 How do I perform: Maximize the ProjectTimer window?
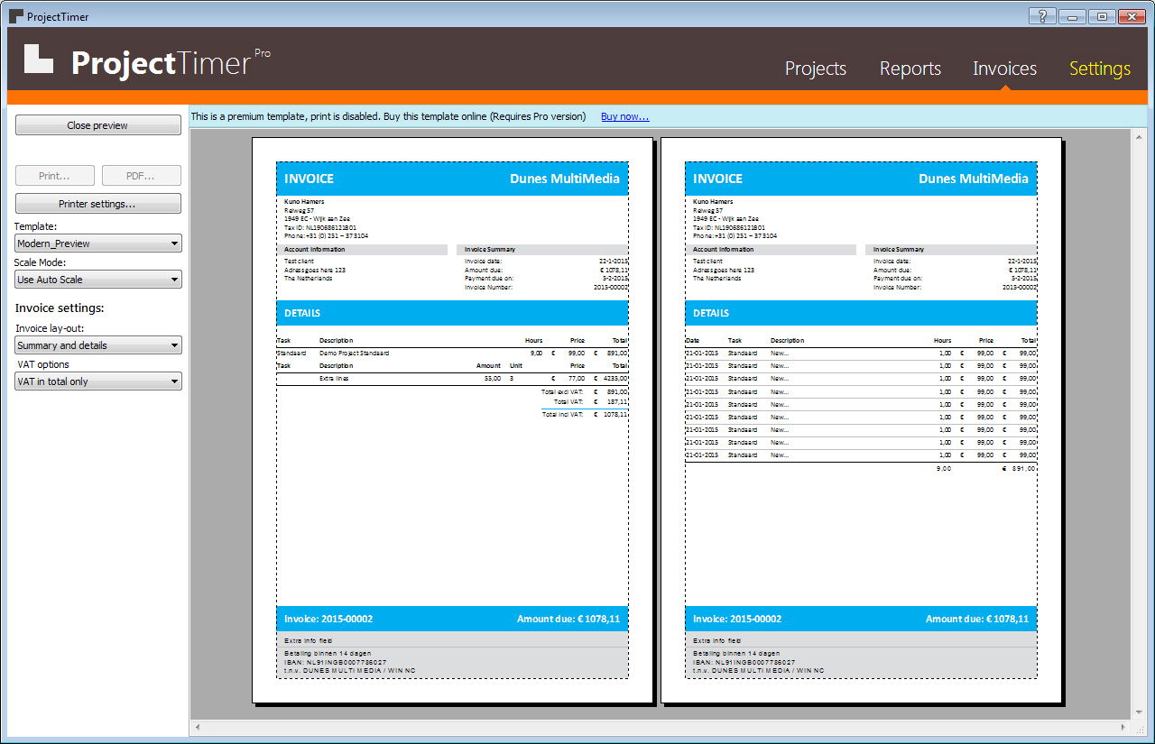click(1101, 16)
